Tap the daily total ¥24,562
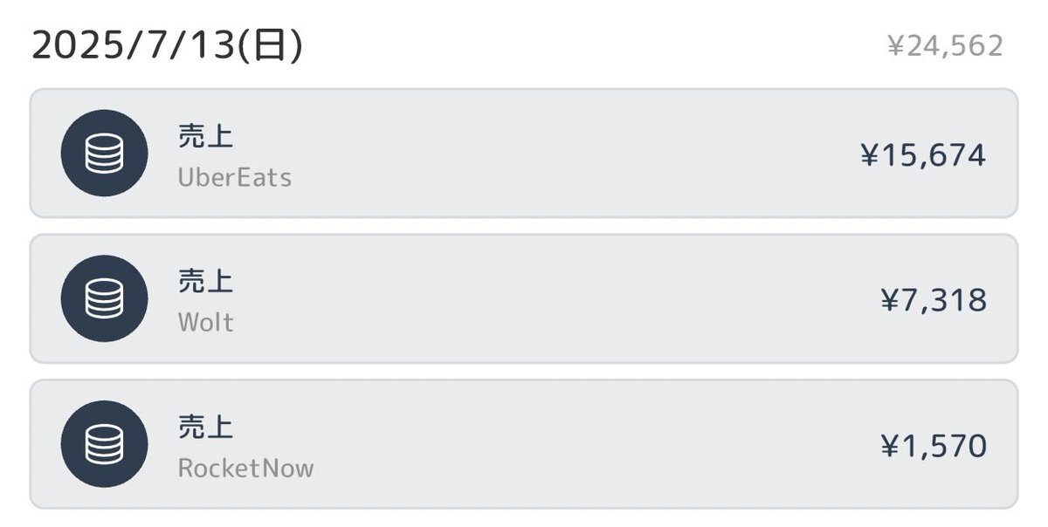The width and height of the screenshot is (1048, 527). coord(945,46)
